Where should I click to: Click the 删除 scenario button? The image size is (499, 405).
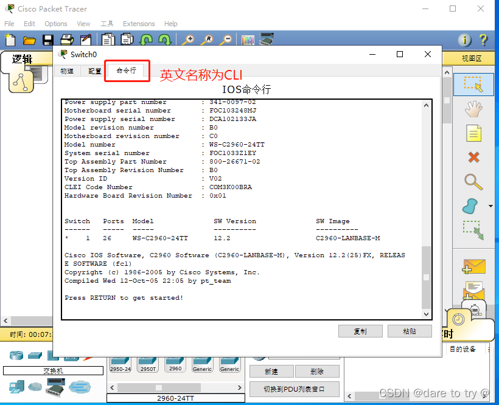[x=317, y=372]
